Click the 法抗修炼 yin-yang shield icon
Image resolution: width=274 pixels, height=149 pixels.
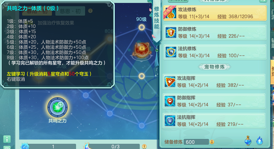[171, 52]
